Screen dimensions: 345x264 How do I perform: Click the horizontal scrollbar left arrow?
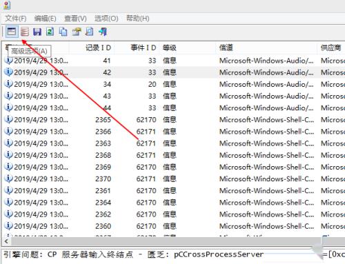pyautogui.click(x=6, y=241)
